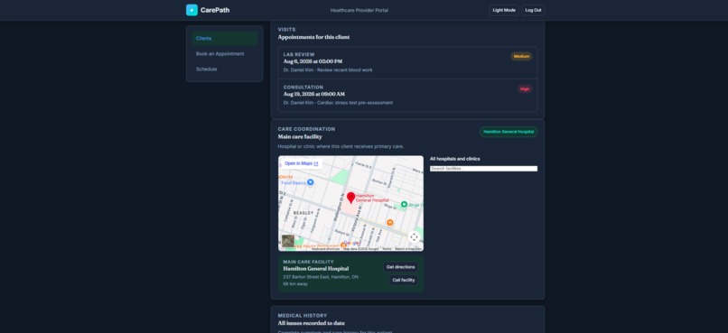The image size is (728, 333).
Task: Click the green Birge park marker on map
Action: click(404, 205)
